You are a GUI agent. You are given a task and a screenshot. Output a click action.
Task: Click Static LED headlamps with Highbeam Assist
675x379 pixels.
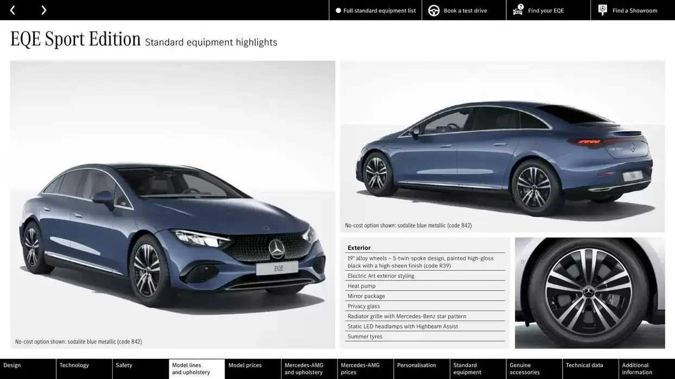coord(425,326)
